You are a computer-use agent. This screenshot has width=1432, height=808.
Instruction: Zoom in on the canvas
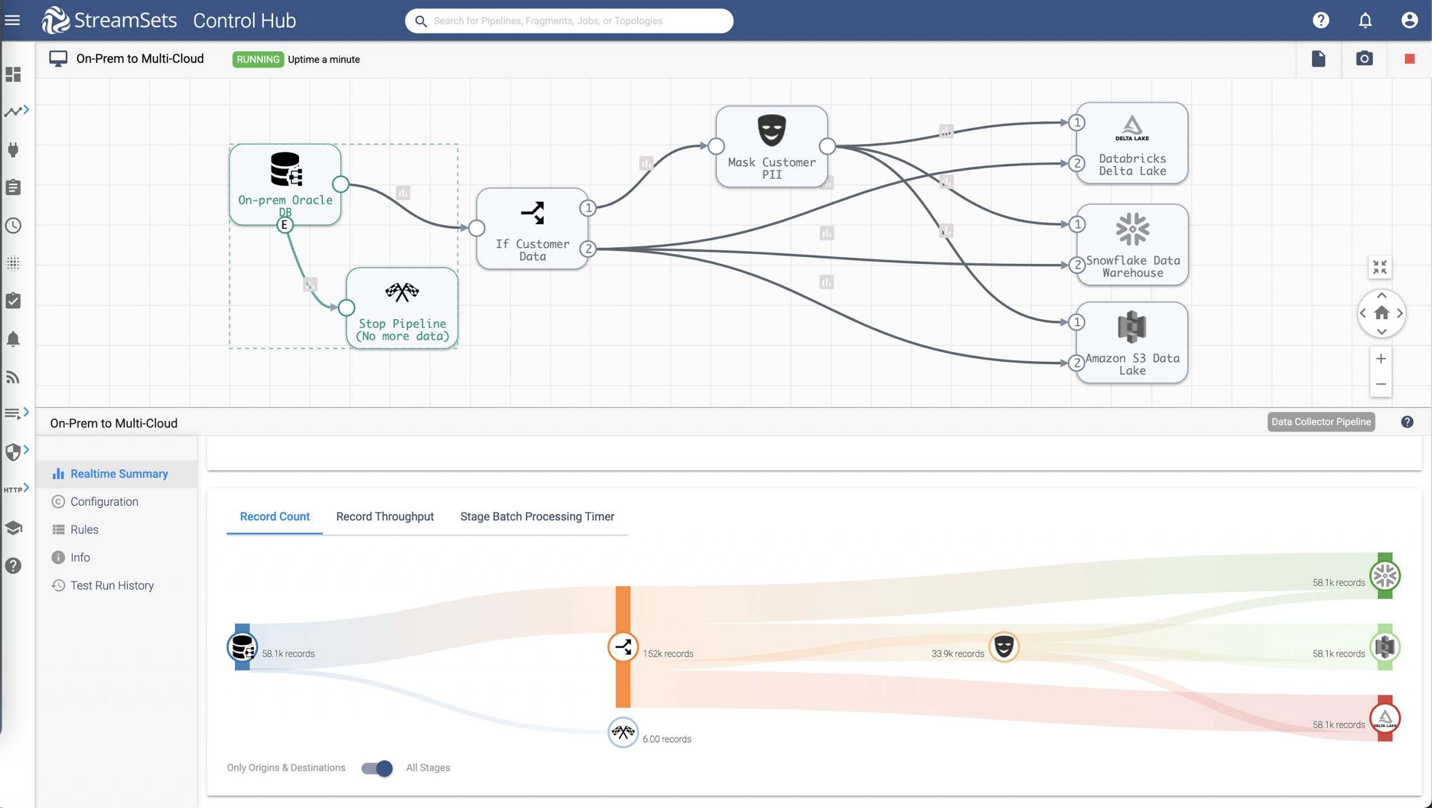[x=1381, y=358]
